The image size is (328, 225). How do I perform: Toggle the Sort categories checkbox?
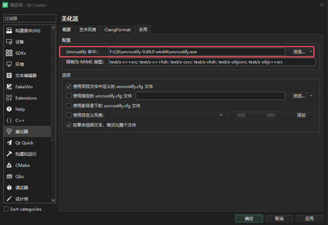(6, 209)
